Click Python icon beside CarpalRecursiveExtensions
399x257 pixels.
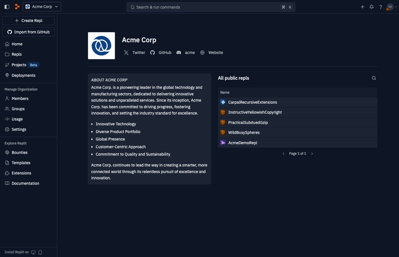pyautogui.click(x=223, y=102)
